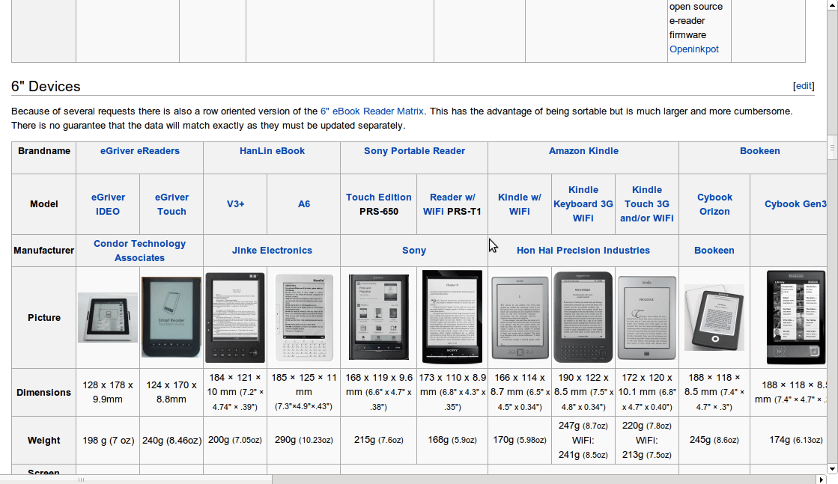Follow the Openinkpot link
The width and height of the screenshot is (838, 484).
coord(693,49)
